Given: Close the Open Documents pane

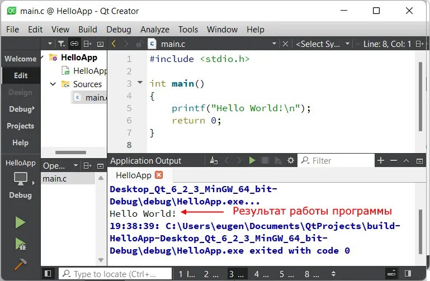Looking at the screenshot, I should tap(101, 166).
